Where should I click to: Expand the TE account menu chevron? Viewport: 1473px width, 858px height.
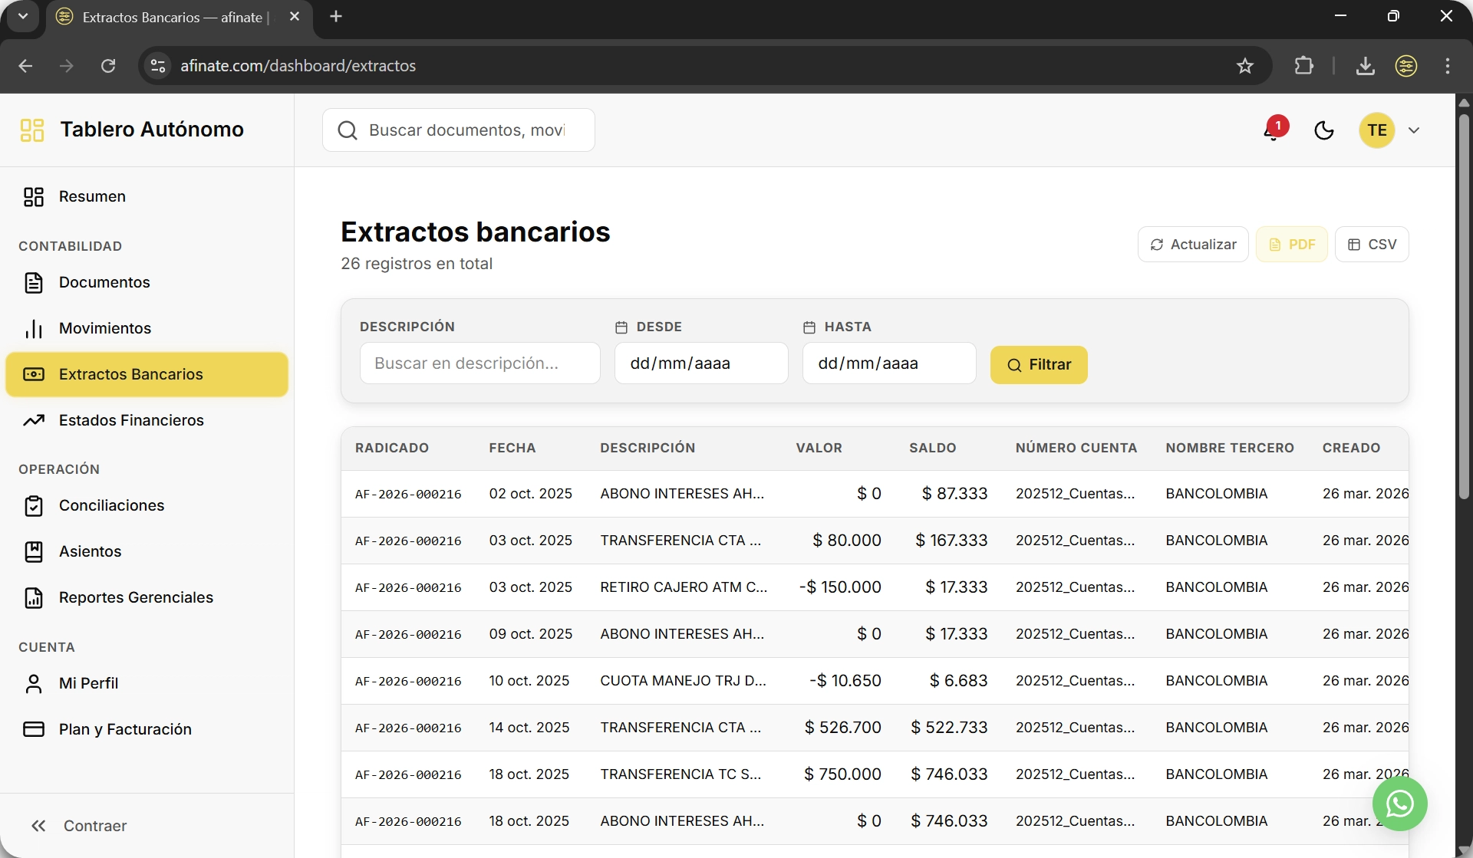click(x=1415, y=130)
